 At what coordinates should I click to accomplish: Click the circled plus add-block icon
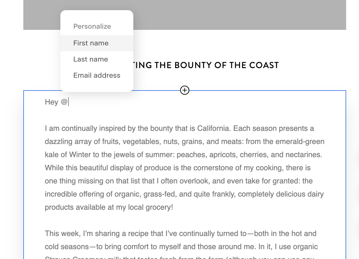[x=185, y=90]
